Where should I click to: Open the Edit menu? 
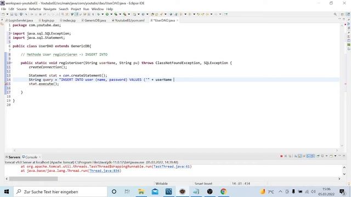coord(11,9)
